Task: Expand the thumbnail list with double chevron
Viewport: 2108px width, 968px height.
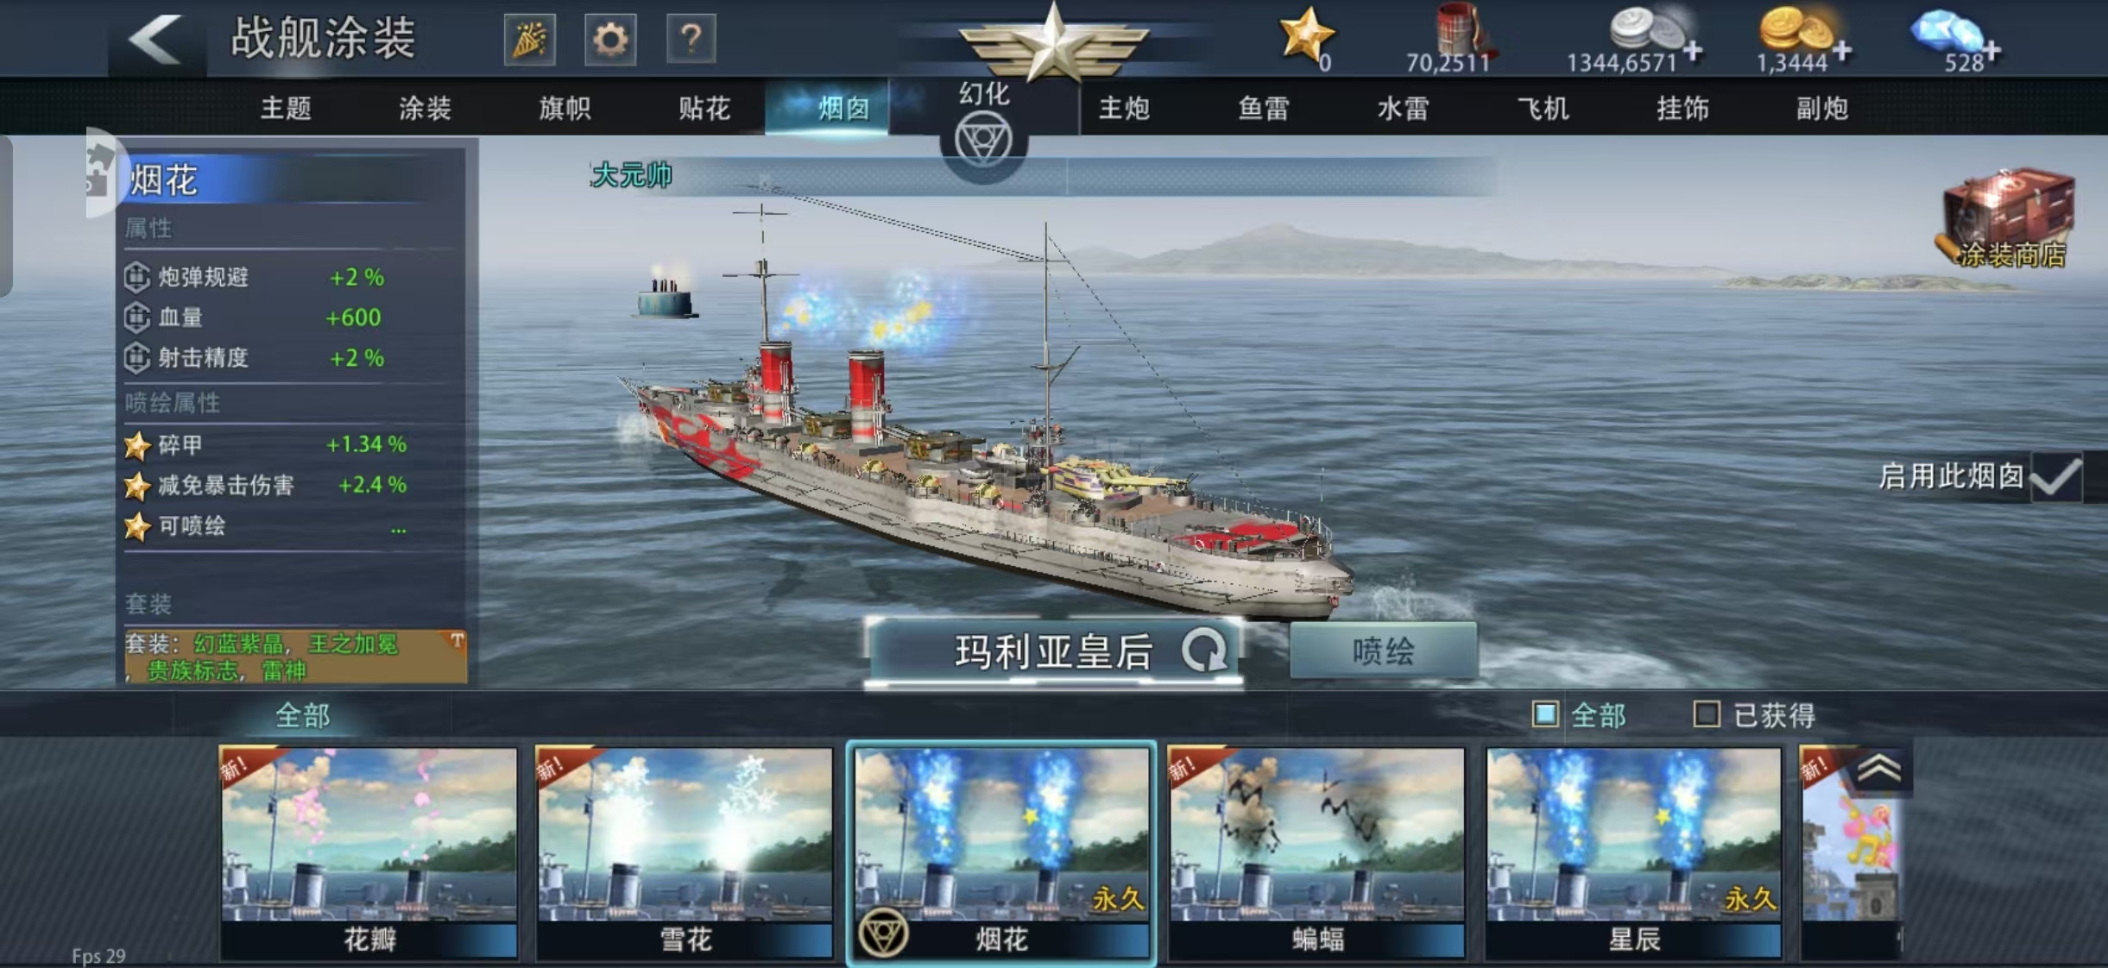Action: (1878, 768)
